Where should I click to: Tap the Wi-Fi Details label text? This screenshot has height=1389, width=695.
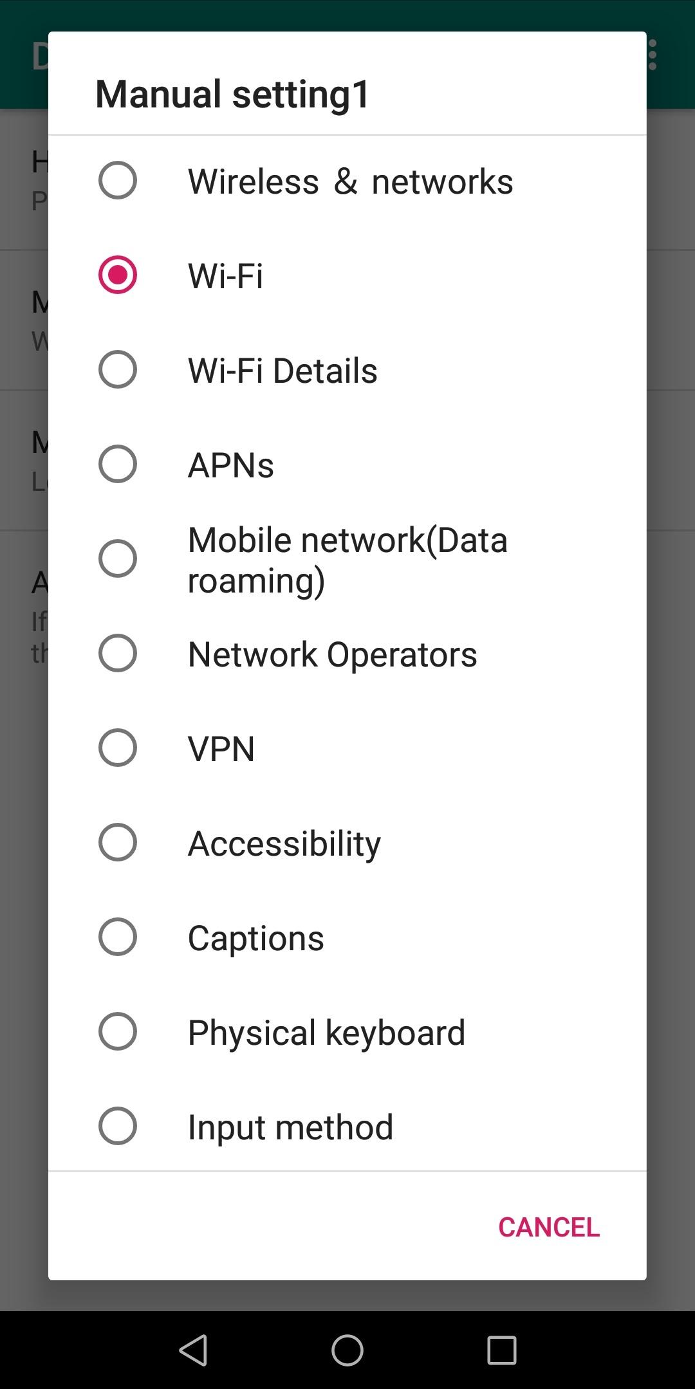tap(282, 371)
